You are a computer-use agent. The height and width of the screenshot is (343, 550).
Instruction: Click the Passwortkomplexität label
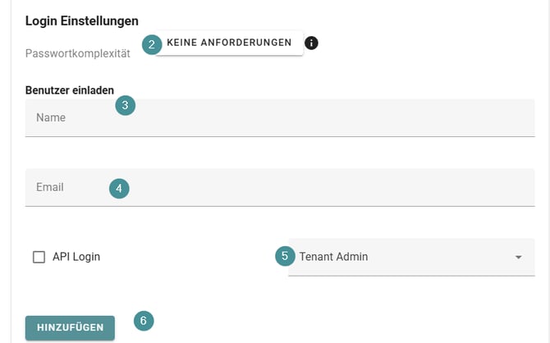pyautogui.click(x=78, y=53)
